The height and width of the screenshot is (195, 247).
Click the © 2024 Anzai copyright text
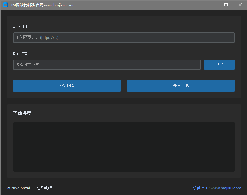tap(18, 188)
